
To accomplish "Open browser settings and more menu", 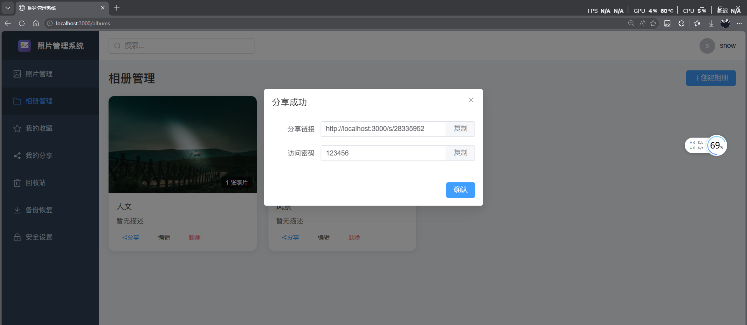I will coord(739,23).
